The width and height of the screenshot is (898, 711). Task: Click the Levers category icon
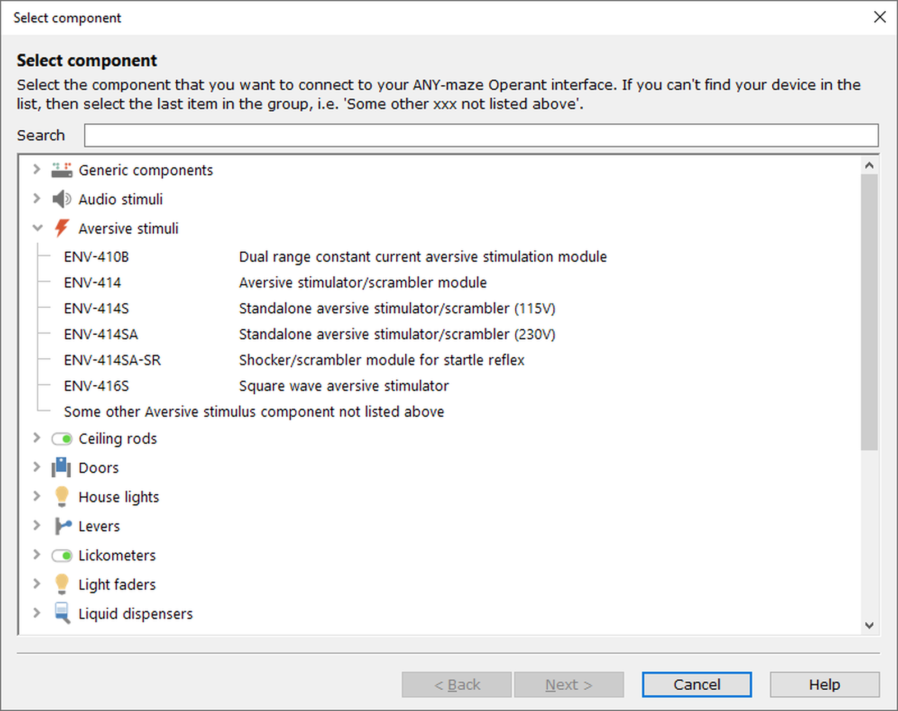pyautogui.click(x=62, y=526)
